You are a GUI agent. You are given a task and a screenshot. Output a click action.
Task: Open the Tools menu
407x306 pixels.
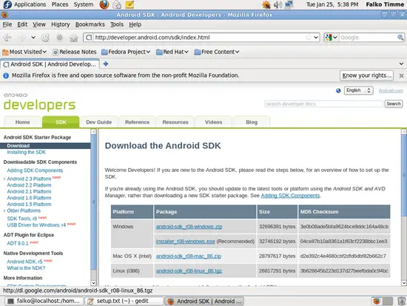(x=117, y=24)
